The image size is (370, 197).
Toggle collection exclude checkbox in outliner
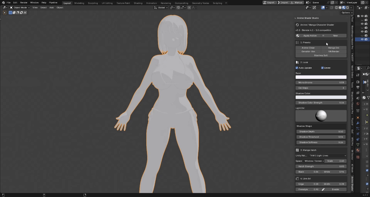358,16
